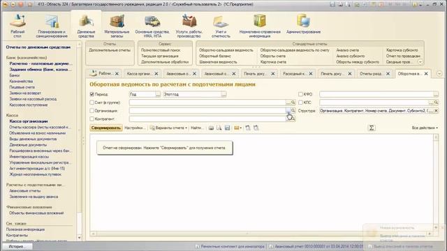Click magnifier icon in Организация row

tap(293, 111)
